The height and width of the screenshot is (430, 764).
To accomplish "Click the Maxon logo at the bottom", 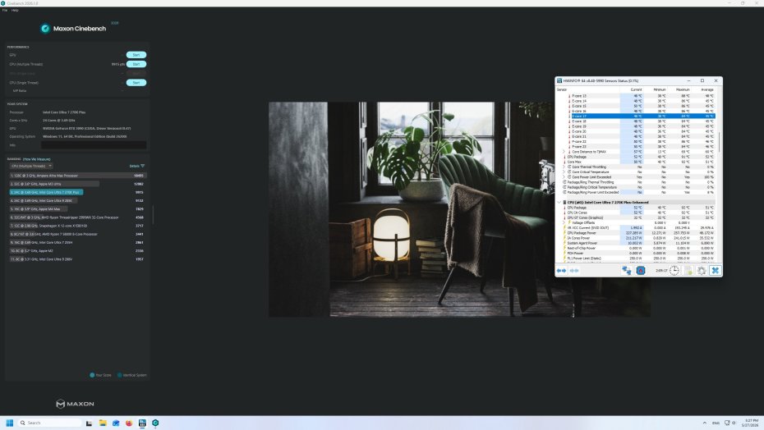I will click(x=75, y=404).
